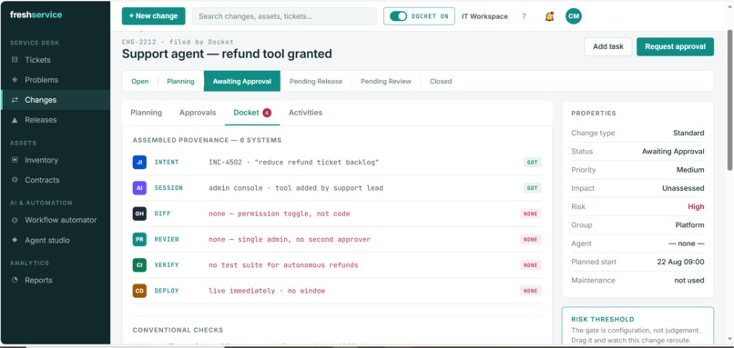Select the Open status stage
Screen dimensions: 734x348
(139, 81)
